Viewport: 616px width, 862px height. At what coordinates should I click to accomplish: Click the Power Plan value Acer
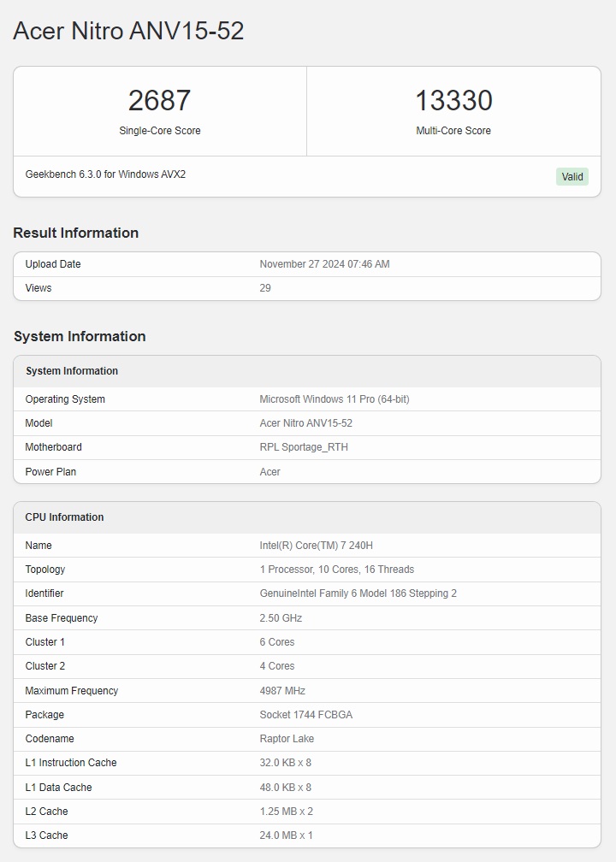[269, 472]
